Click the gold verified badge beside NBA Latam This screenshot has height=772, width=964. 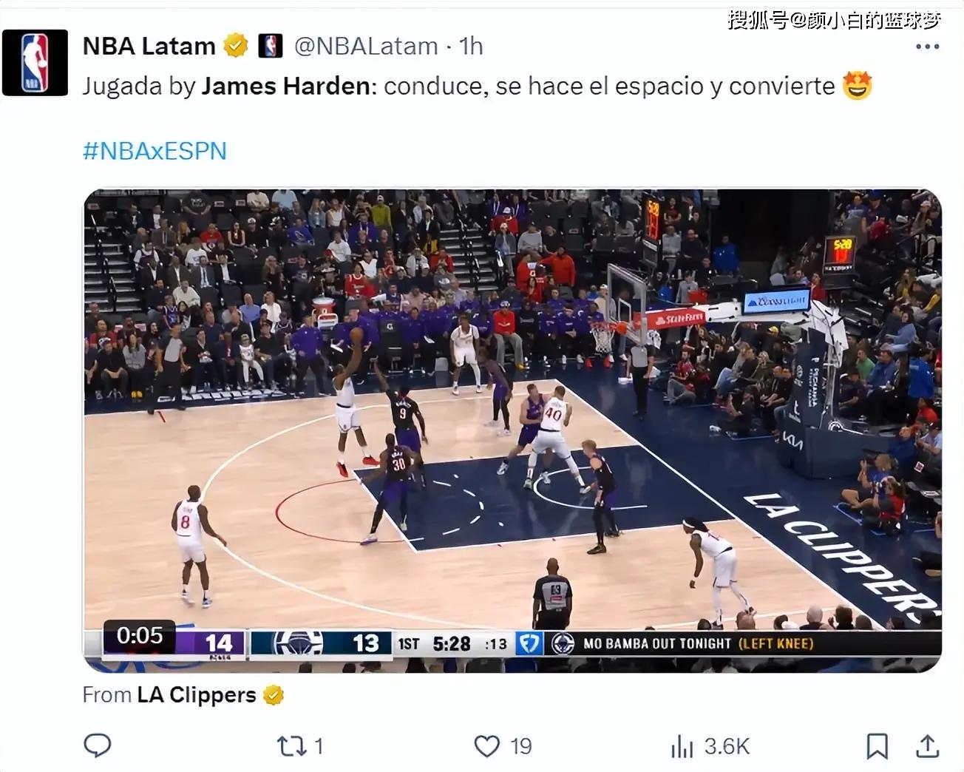tap(236, 47)
